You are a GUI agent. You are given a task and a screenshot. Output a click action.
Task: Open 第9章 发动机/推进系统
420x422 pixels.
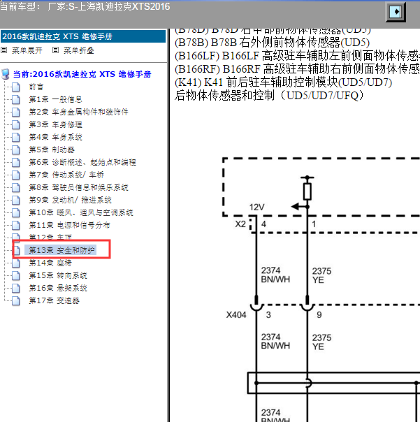71,201
